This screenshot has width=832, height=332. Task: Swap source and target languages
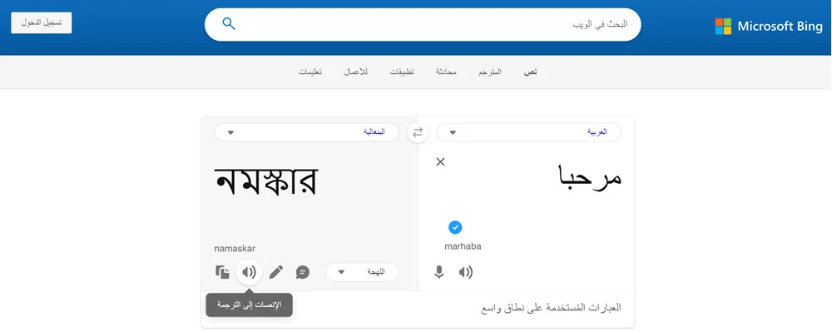418,132
